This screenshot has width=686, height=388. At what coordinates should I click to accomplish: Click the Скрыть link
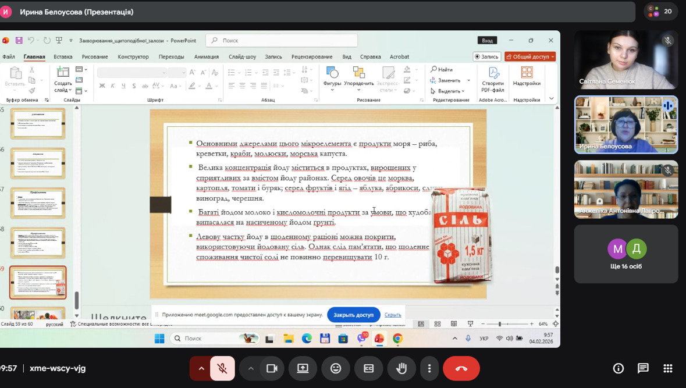click(393, 315)
